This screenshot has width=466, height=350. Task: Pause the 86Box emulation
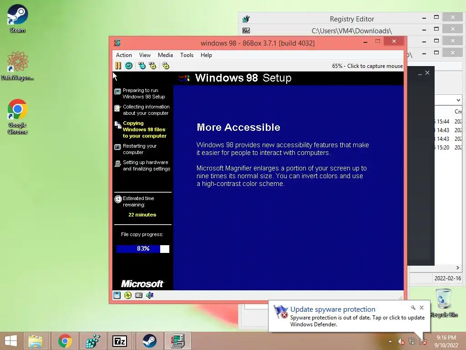click(x=118, y=66)
